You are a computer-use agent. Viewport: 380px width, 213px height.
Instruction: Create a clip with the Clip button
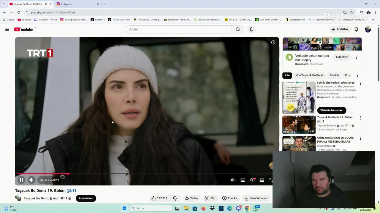pyautogui.click(x=210, y=198)
